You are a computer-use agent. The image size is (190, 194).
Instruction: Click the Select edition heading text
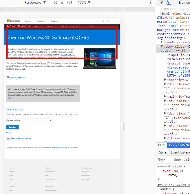click(15, 109)
